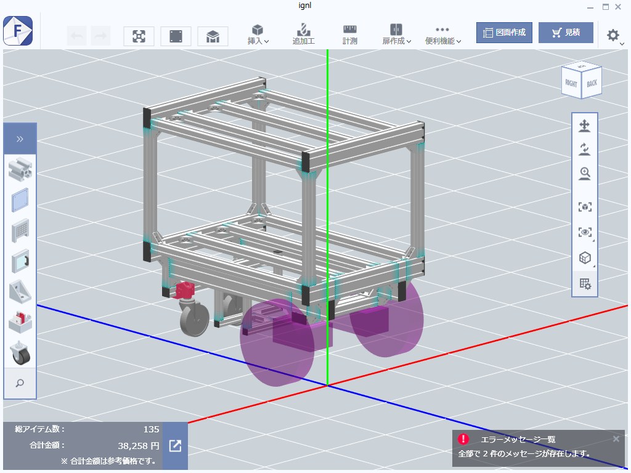Activate the 計測 measure tool
631x473 pixels.
(350, 34)
